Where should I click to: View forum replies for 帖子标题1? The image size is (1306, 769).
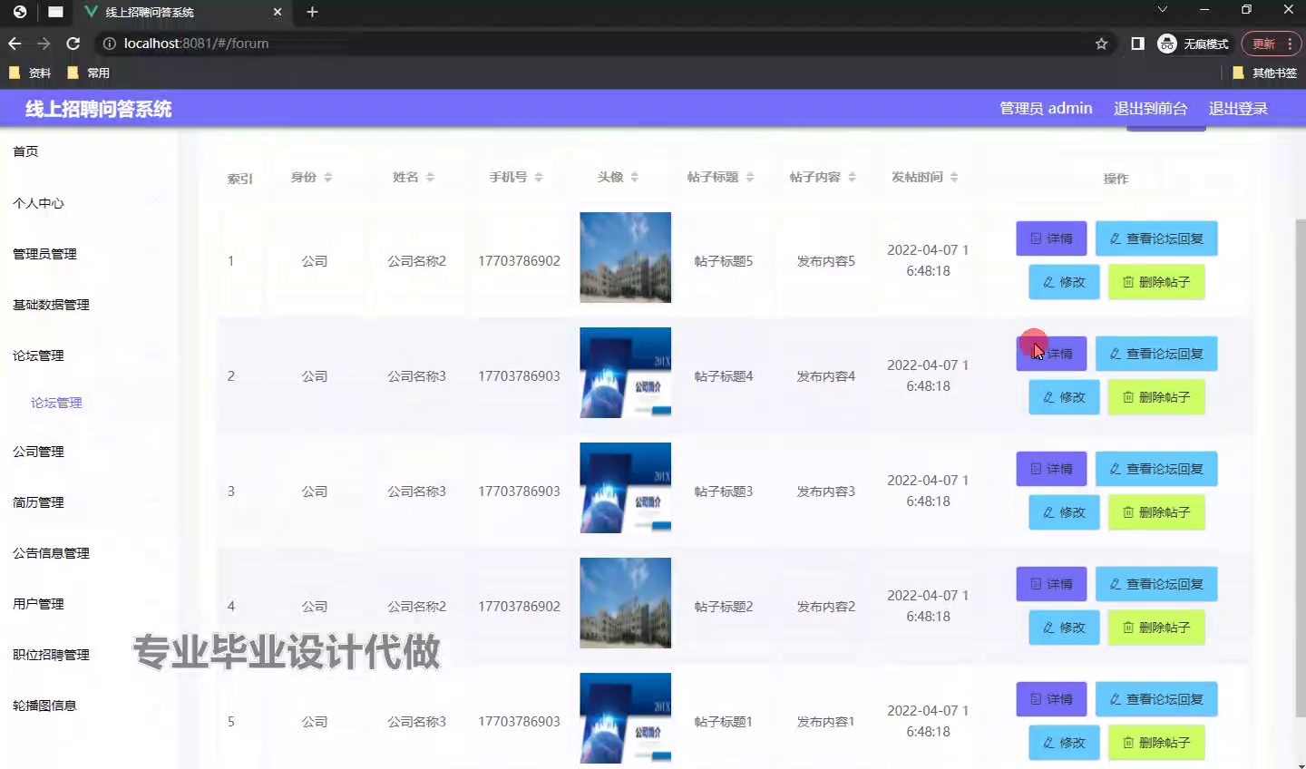1156,699
